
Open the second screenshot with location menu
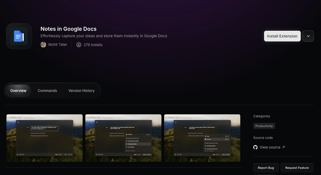[x=123, y=138]
